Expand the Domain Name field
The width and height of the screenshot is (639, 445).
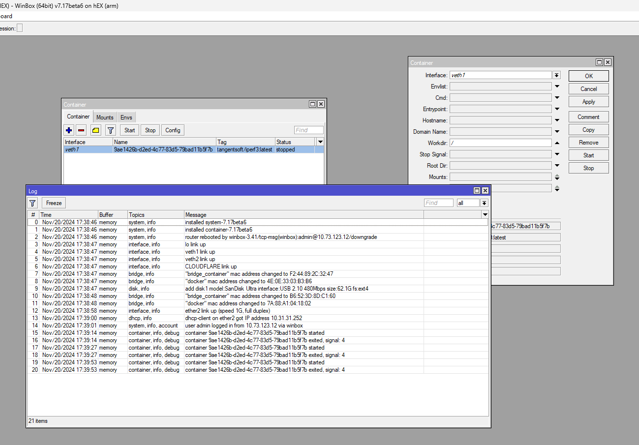pos(557,132)
